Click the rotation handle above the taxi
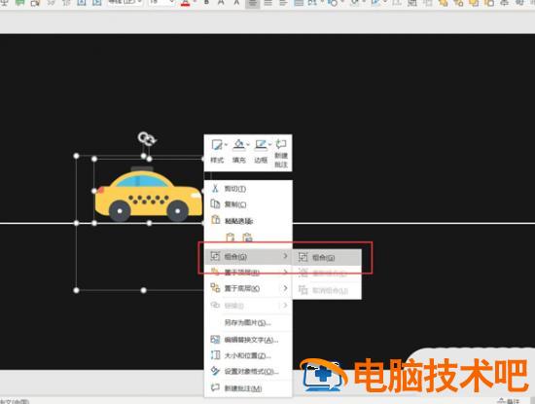Viewport: 535px width, 404px height. pos(147,138)
